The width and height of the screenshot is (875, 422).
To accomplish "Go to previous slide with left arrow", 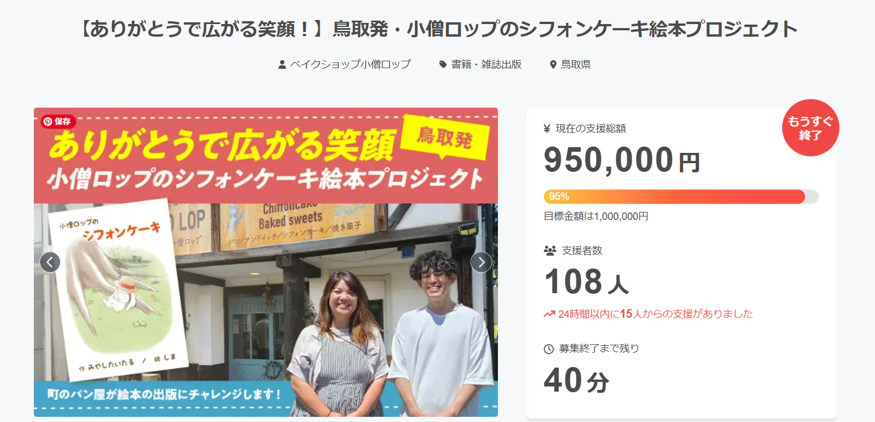I will coord(50,262).
